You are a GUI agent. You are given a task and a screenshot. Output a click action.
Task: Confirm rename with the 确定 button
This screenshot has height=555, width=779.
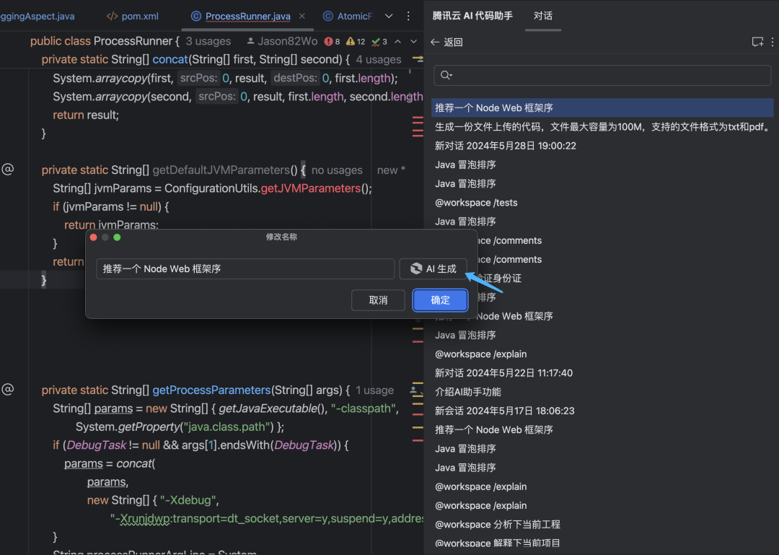click(x=440, y=300)
